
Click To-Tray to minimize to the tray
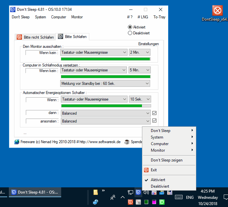[x=159, y=17]
